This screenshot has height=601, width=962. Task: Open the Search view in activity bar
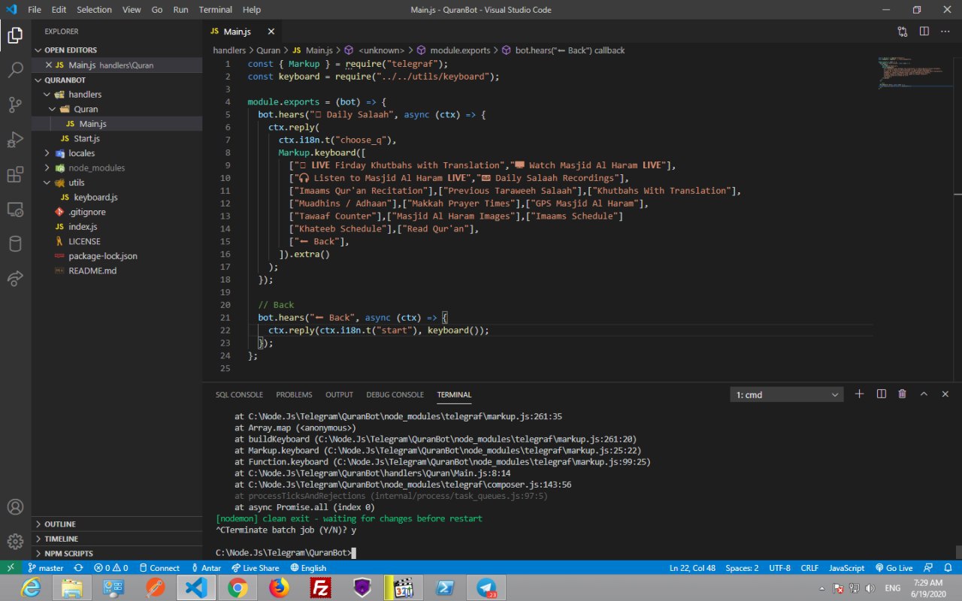[x=15, y=70]
